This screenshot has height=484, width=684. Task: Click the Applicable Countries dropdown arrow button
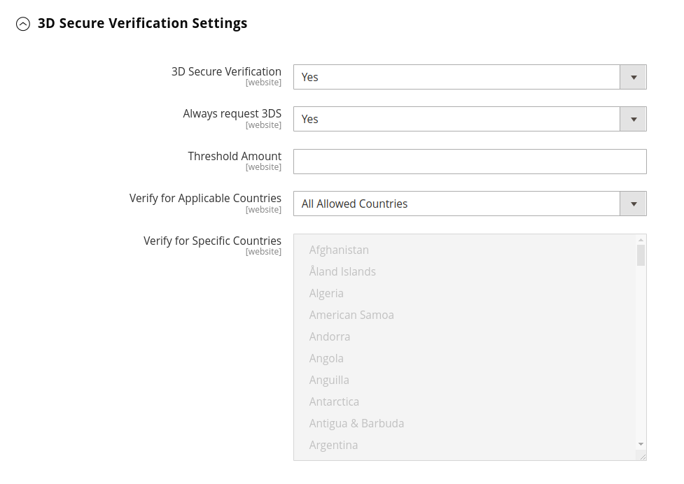tap(633, 204)
